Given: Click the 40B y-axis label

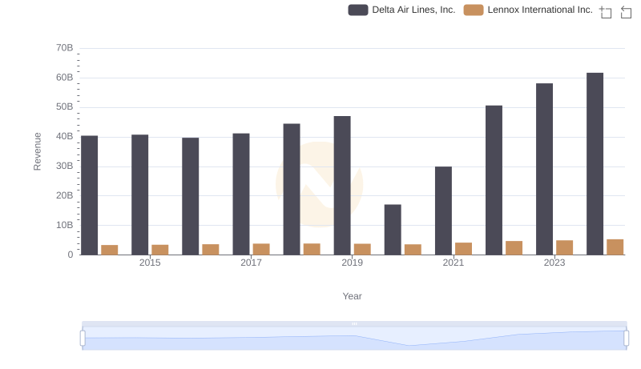Looking at the screenshot, I should (x=65, y=136).
